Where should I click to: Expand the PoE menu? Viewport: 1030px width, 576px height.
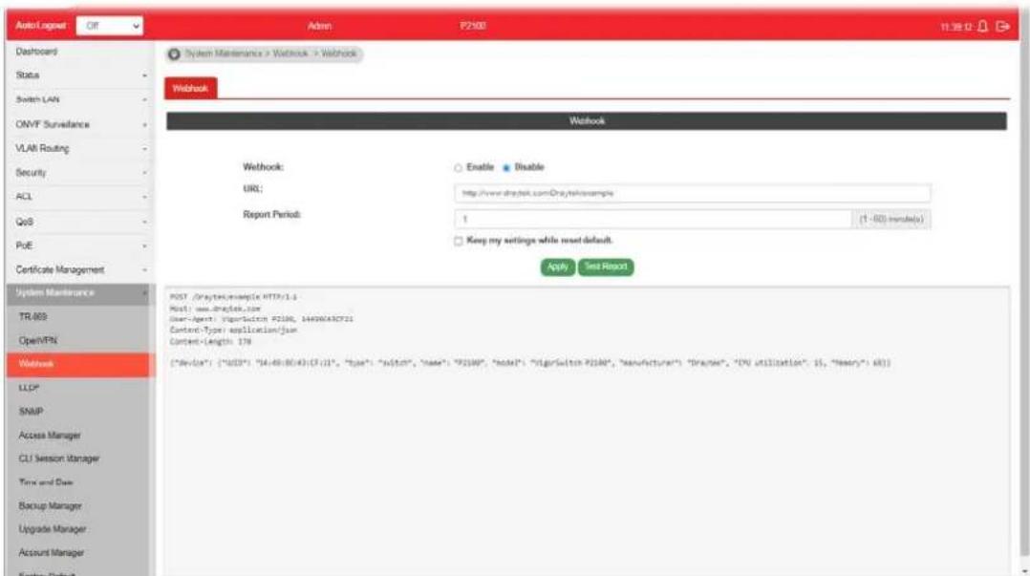[x=80, y=245]
